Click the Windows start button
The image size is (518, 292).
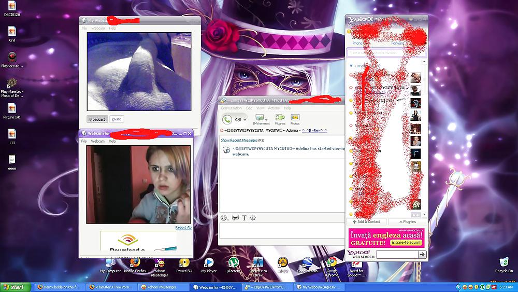(x=15, y=287)
